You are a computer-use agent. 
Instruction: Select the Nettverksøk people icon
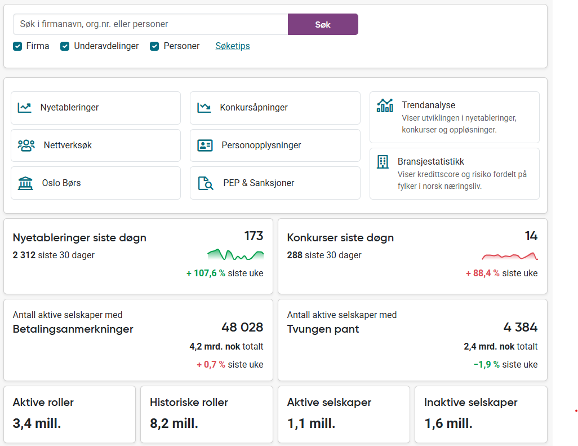click(x=25, y=145)
